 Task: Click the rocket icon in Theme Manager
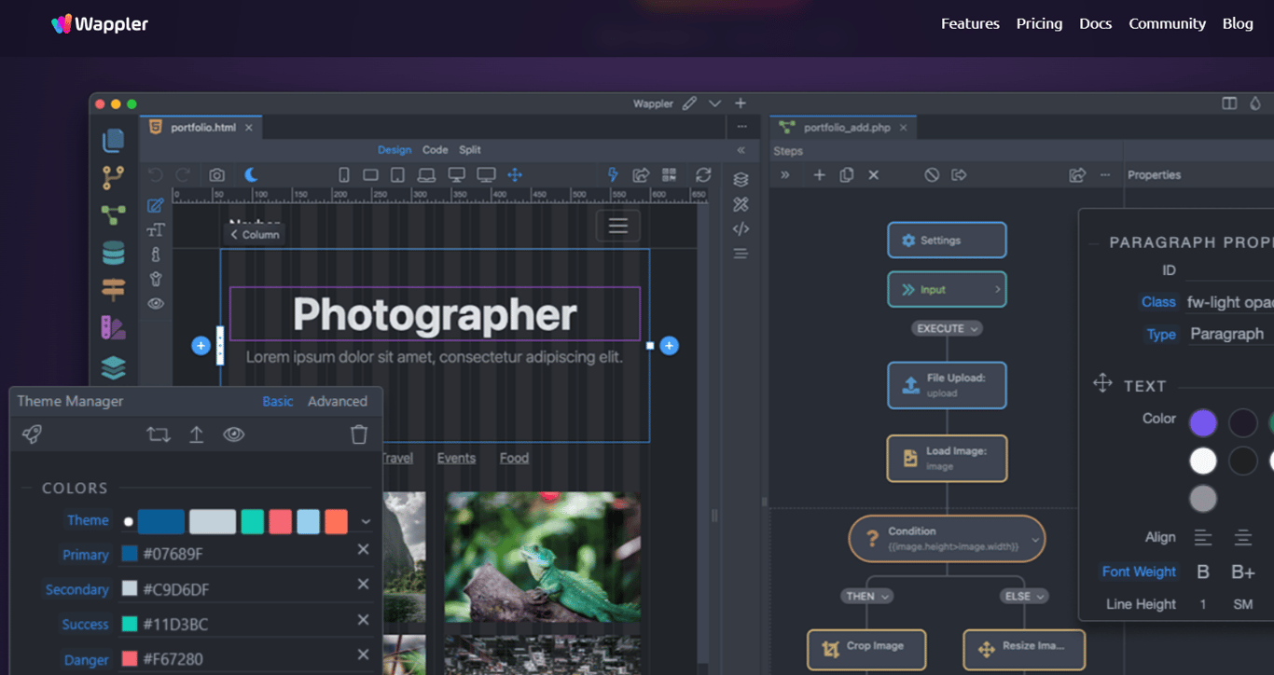[x=32, y=434]
